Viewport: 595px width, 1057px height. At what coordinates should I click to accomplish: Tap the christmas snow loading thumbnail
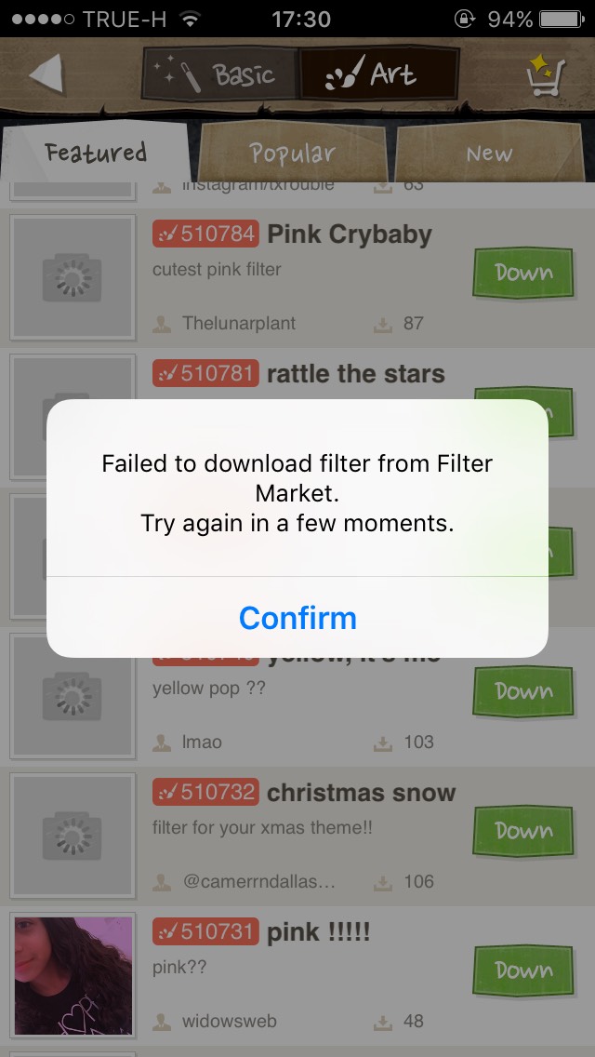tap(73, 836)
